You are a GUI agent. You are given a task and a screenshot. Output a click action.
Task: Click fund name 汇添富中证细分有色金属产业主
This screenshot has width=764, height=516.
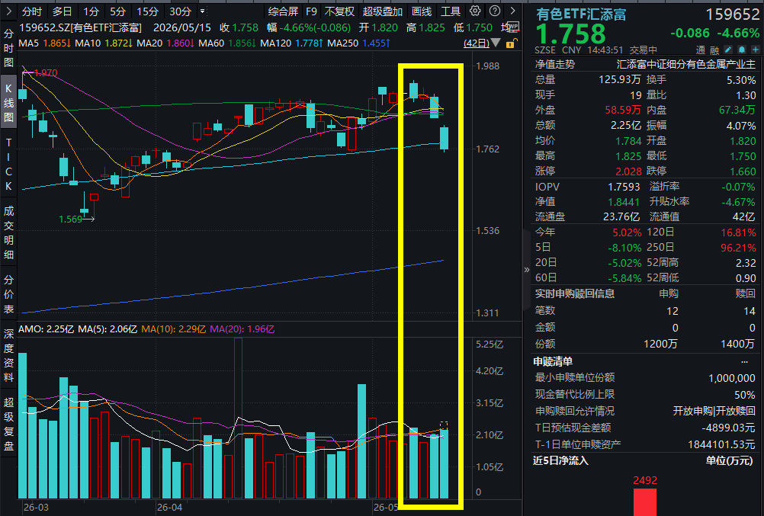pos(685,64)
